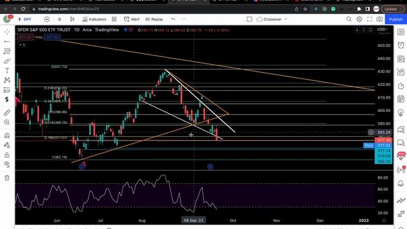This screenshot has height=229, width=407.
Task: Click the browser Update button
Action: point(392,9)
